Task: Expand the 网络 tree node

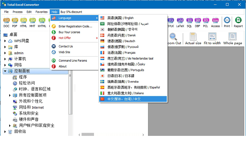Action: (5, 65)
